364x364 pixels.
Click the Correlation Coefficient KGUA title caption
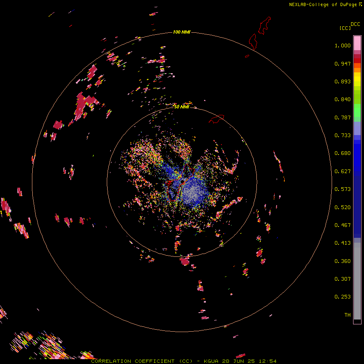[184, 361]
